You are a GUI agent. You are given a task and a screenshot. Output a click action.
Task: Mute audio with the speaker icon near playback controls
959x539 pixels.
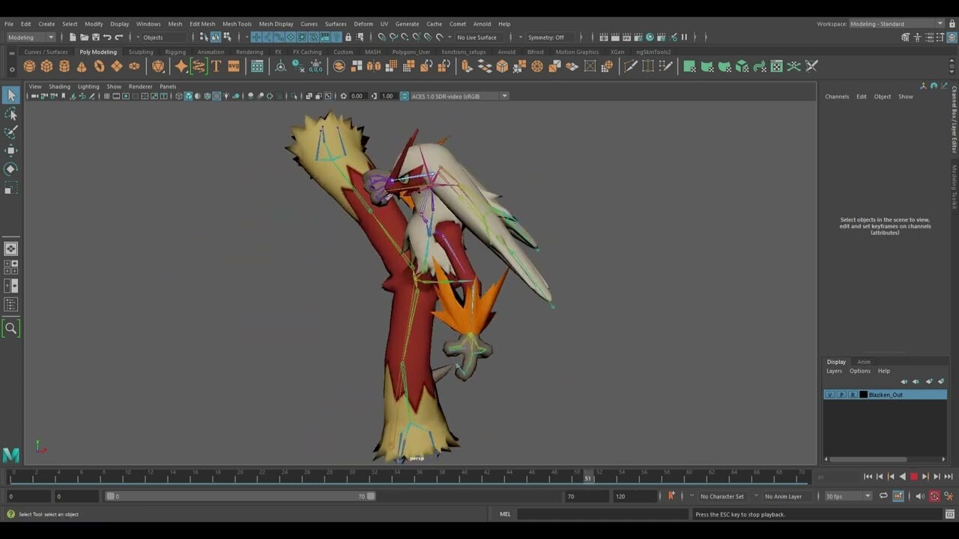[x=919, y=496]
